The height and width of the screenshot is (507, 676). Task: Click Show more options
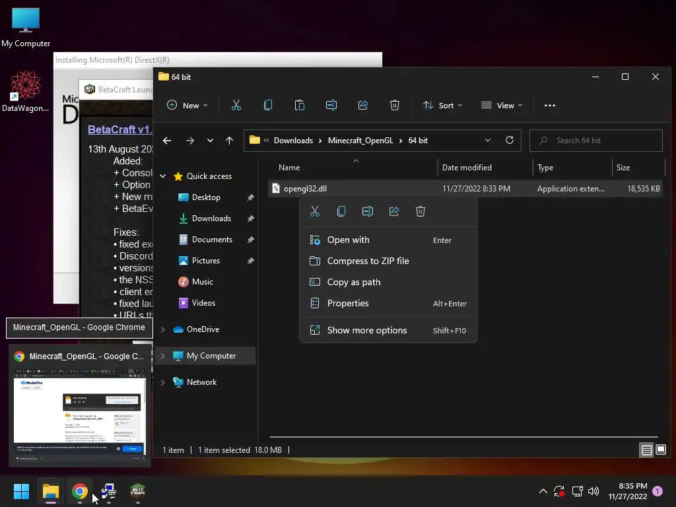click(x=388, y=330)
